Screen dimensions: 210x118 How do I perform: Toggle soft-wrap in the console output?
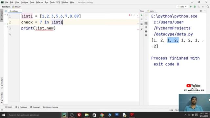[x=146, y=23]
